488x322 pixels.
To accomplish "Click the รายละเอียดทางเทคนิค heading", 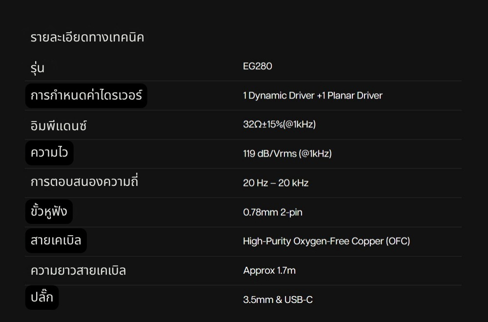I will coord(87,38).
